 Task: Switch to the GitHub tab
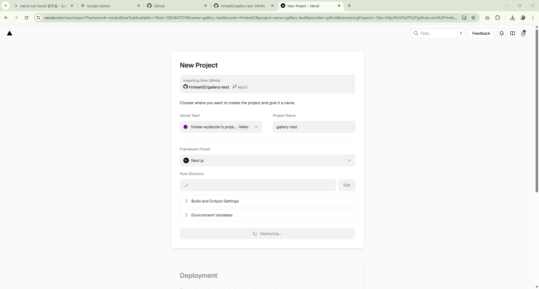pyautogui.click(x=177, y=6)
